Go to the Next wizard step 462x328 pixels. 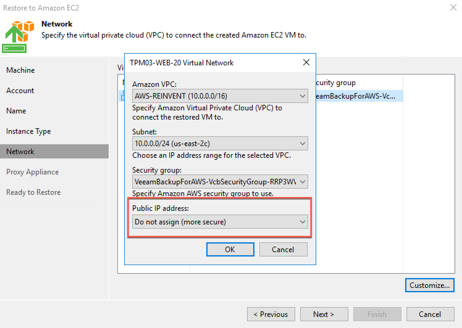(324, 314)
